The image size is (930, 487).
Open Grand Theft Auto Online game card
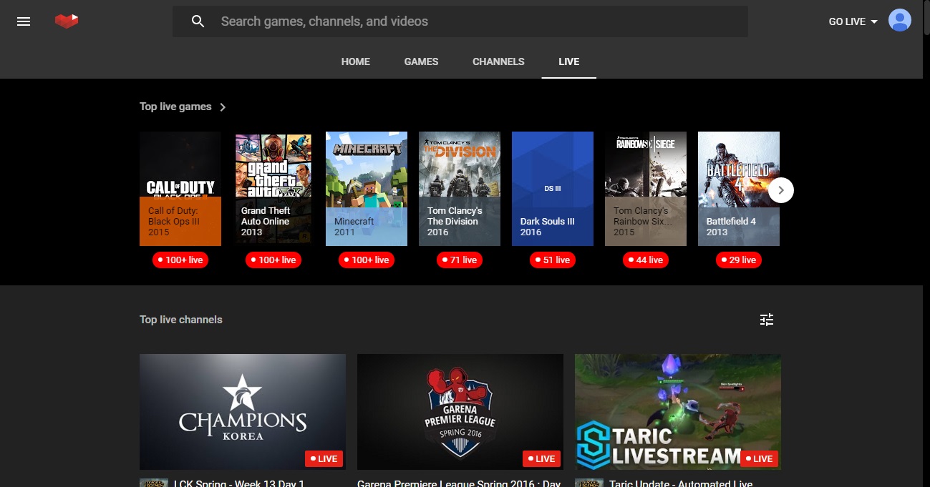[x=273, y=189]
